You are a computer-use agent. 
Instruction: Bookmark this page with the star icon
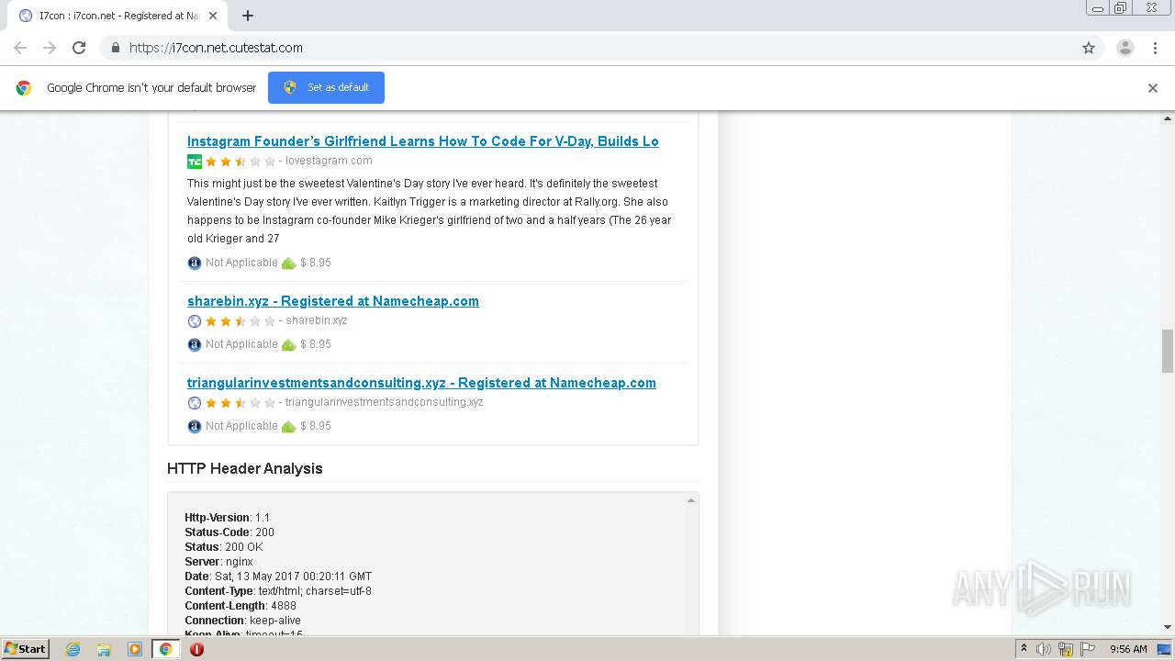(1089, 48)
